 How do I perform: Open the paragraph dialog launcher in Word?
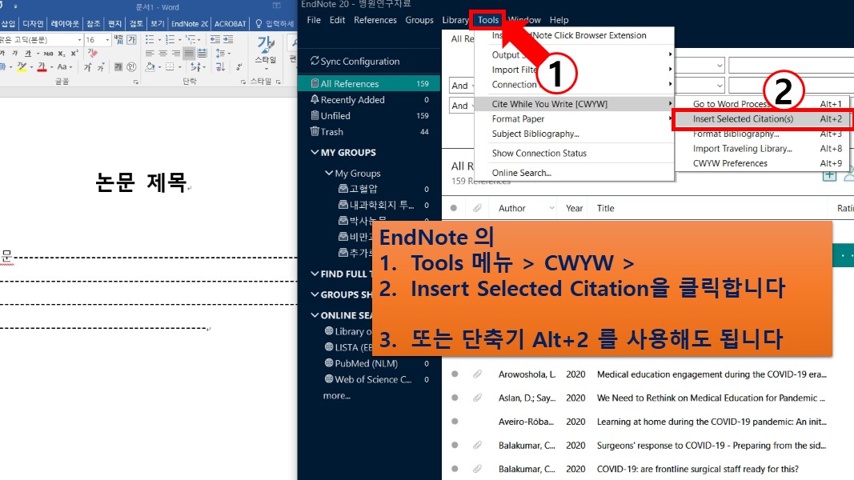(243, 82)
